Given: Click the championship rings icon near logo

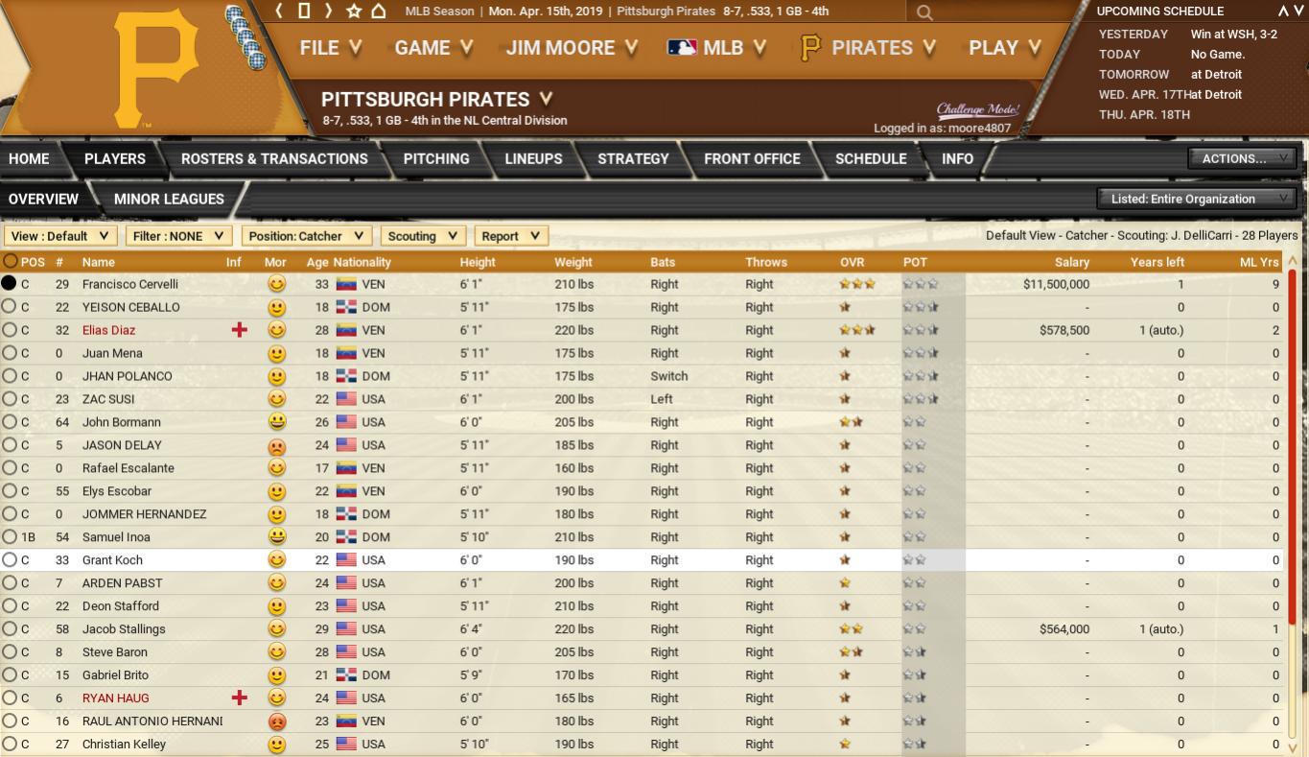Looking at the screenshot, I should point(245,38).
